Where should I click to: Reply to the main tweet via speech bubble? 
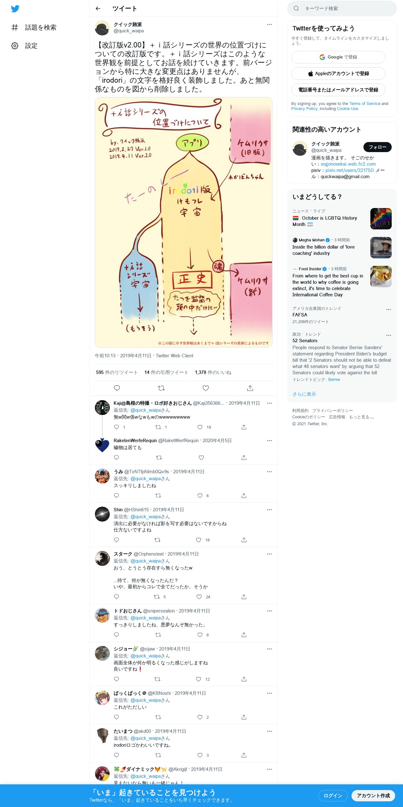117,388
